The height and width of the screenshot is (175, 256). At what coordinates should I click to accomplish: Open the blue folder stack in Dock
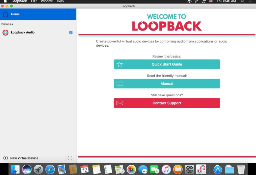coord(229,169)
